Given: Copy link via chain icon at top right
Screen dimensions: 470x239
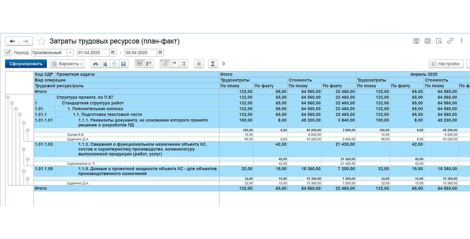Looking at the screenshot, I should [x=450, y=41].
